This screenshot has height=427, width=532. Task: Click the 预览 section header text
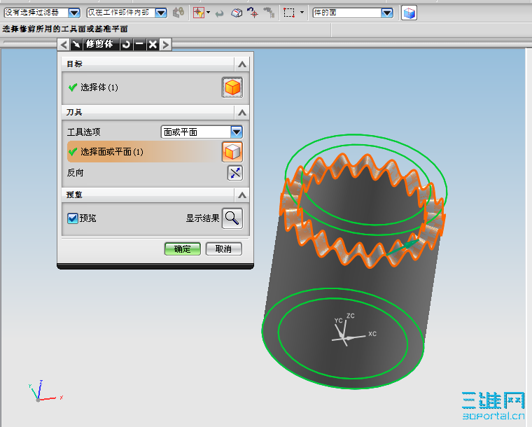click(x=74, y=195)
